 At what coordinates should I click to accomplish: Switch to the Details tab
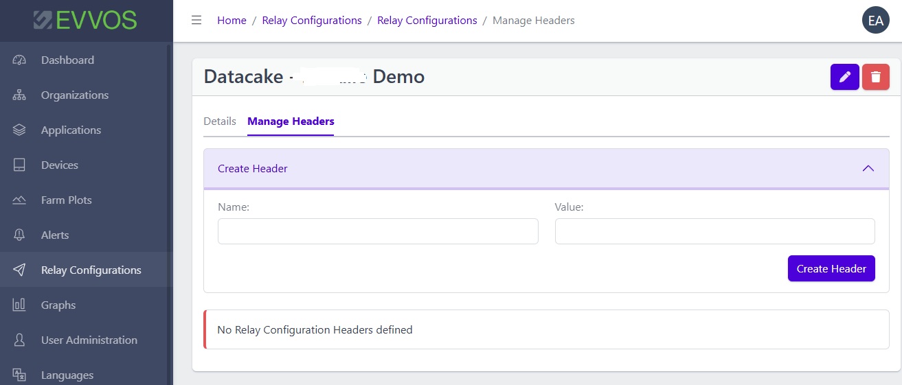220,121
